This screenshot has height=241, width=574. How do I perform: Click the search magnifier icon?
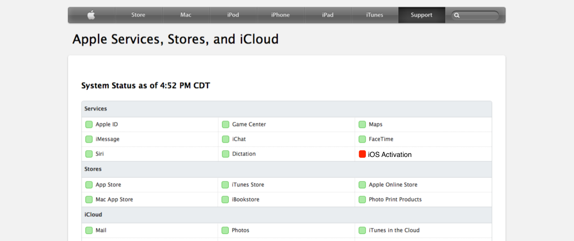(457, 15)
